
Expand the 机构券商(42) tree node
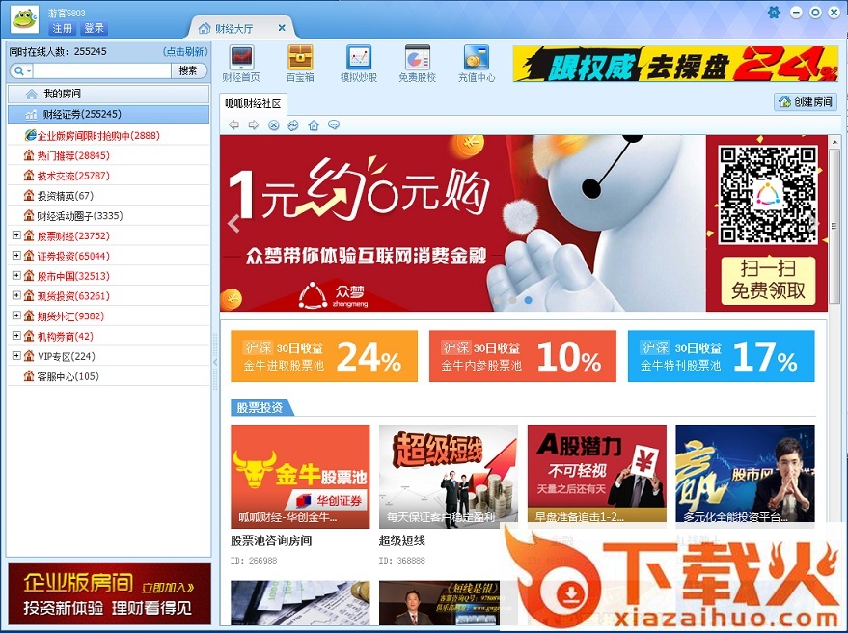16,336
